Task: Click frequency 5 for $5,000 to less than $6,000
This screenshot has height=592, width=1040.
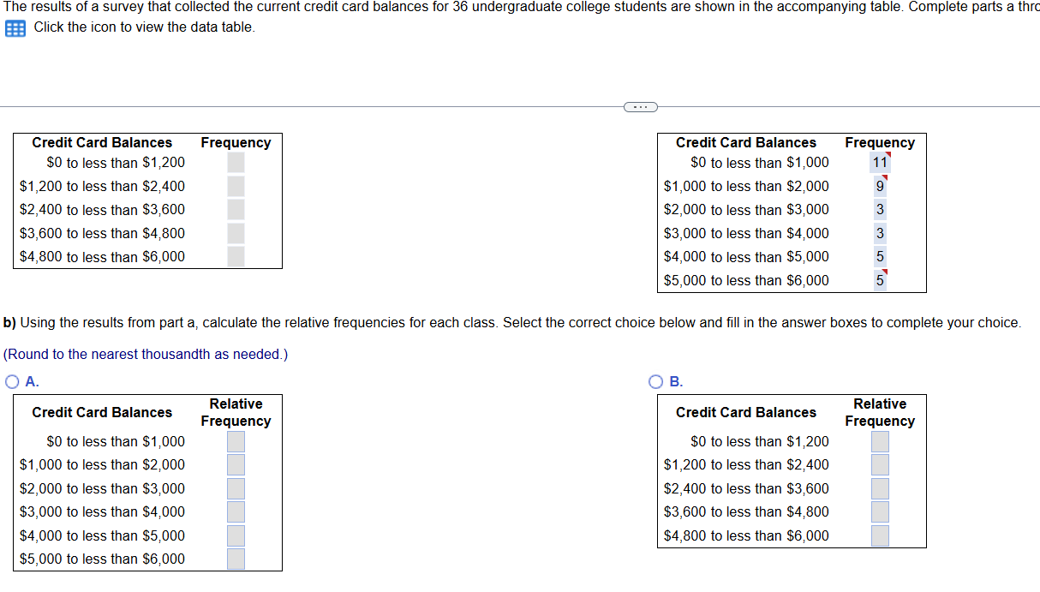Action: tap(880, 280)
